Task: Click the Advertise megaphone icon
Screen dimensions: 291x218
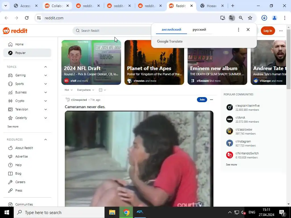Action: pos(11,156)
